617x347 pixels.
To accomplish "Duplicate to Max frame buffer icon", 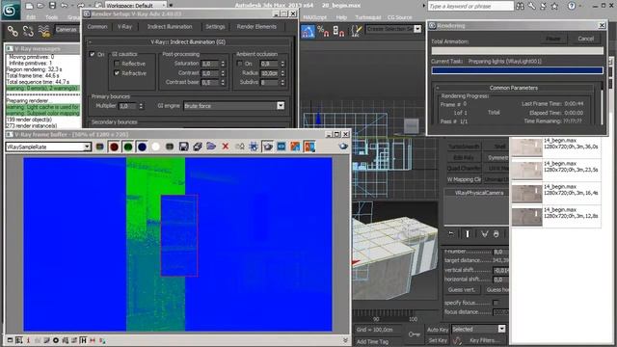I will 239,147.
